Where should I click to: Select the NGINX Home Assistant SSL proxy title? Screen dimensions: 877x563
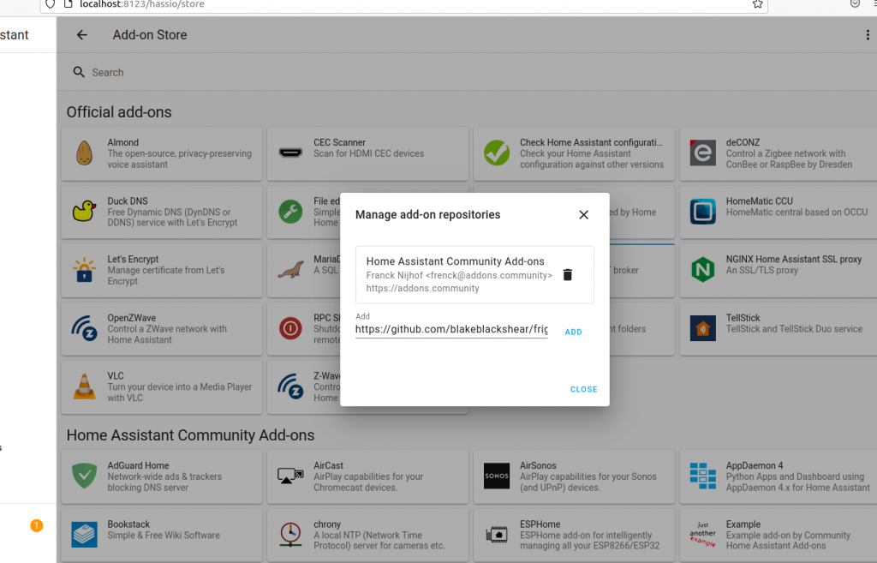pos(794,259)
